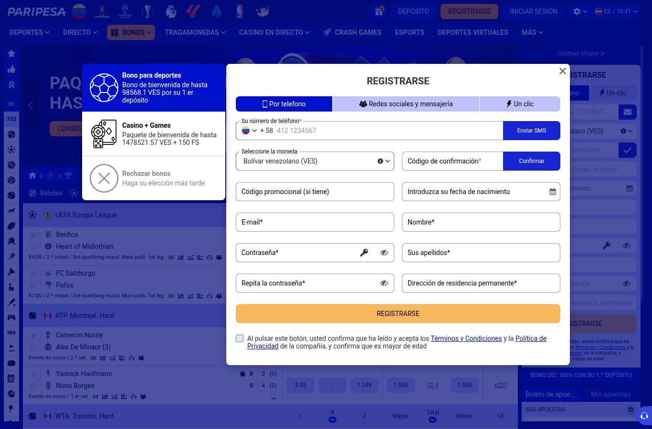Switch to Redes sociales y mensajería tab
The width and height of the screenshot is (652, 429).
point(406,104)
